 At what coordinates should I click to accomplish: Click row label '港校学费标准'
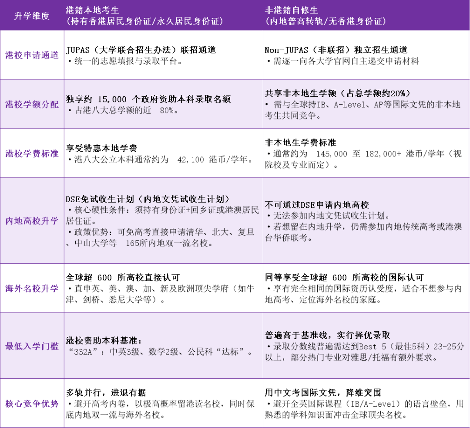32,154
